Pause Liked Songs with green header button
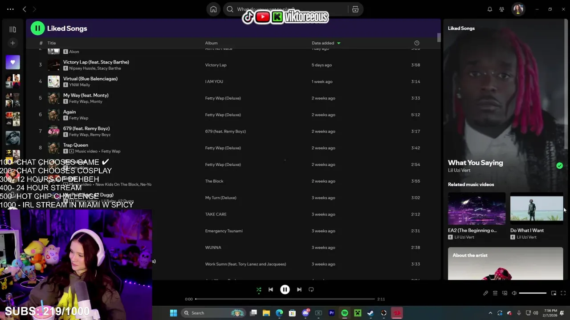 pyautogui.click(x=37, y=28)
